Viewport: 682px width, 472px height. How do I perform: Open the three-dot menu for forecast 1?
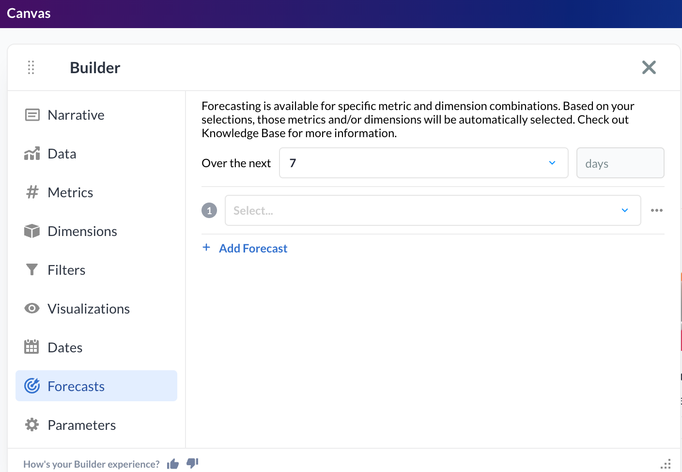tap(656, 210)
